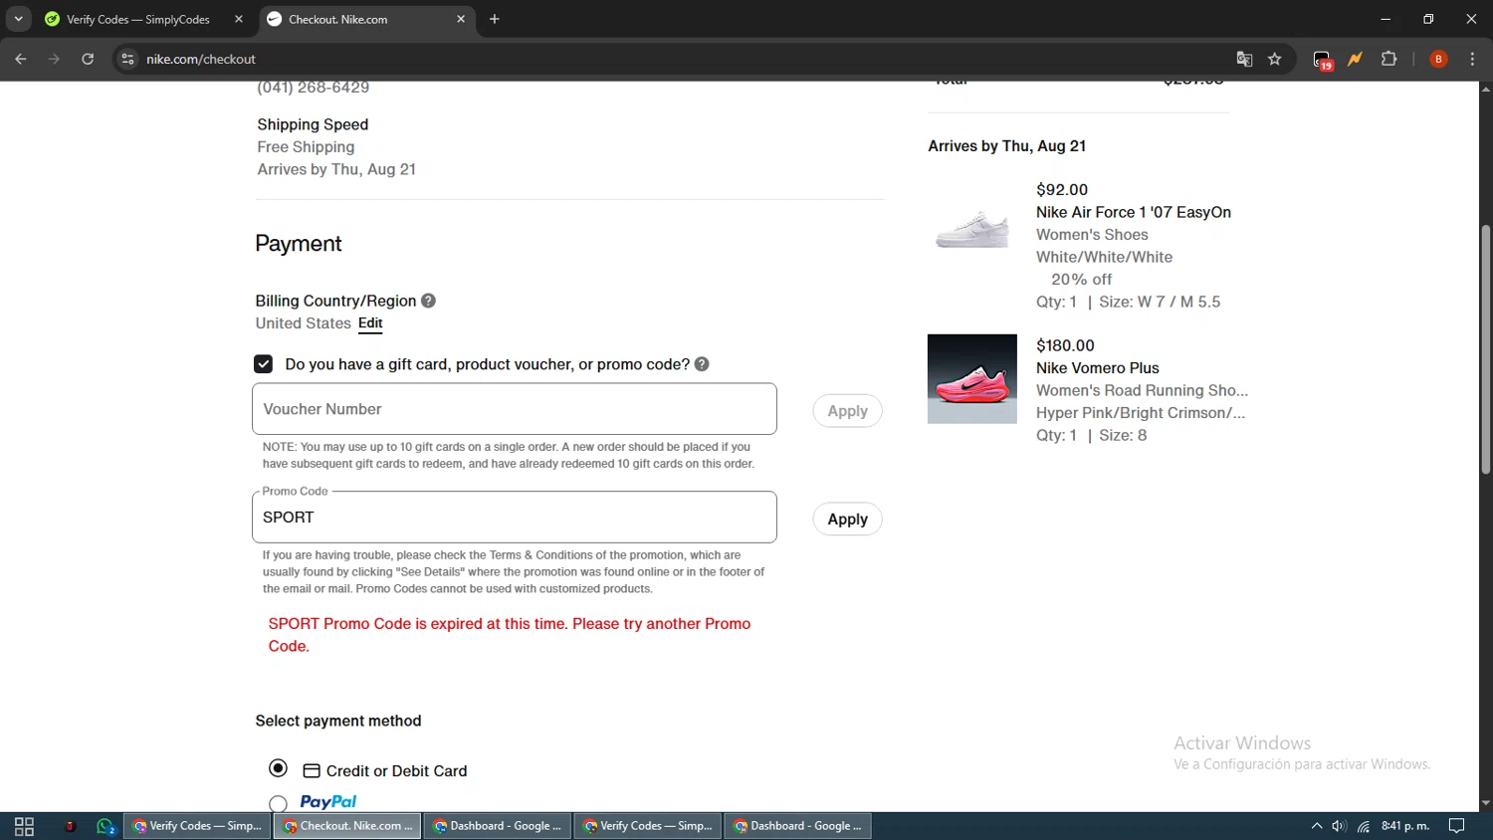This screenshot has width=1493, height=840.
Task: Open network settings in system tray
Action: click(1364, 826)
